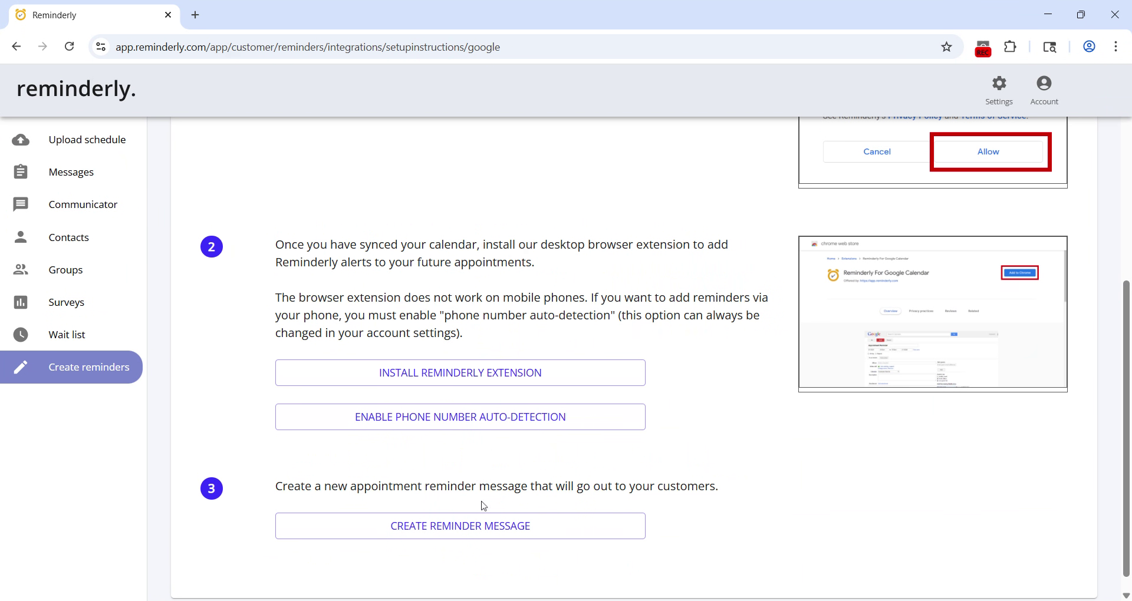The height and width of the screenshot is (601, 1132).
Task: Click CREATE REMINDER MESSAGE button
Action: tap(460, 526)
